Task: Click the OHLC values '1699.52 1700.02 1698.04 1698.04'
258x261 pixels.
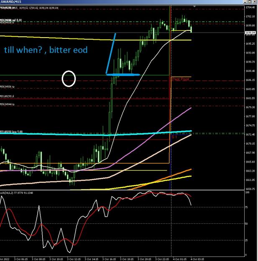Action: coord(38,8)
